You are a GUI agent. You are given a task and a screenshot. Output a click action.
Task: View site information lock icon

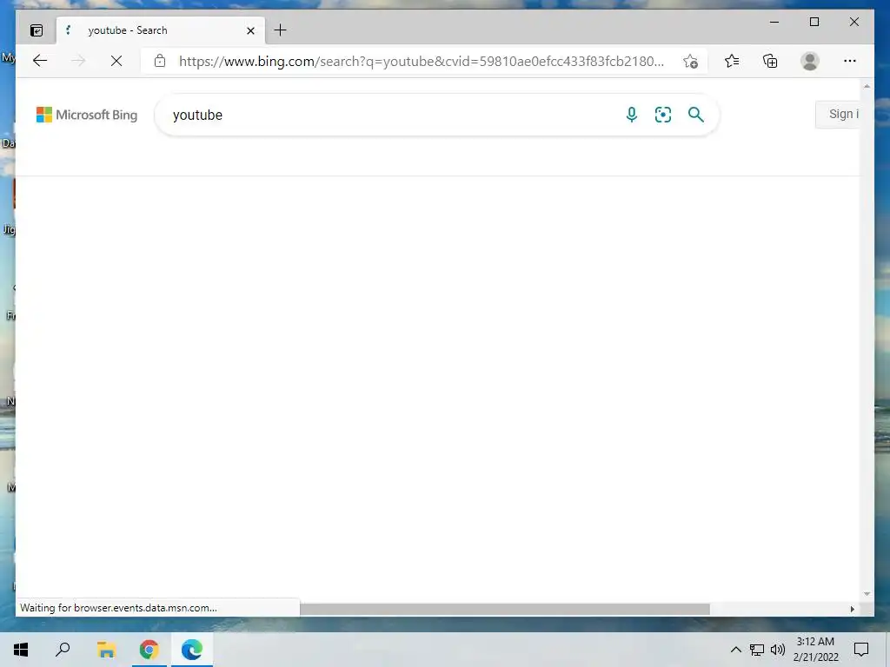tap(160, 61)
